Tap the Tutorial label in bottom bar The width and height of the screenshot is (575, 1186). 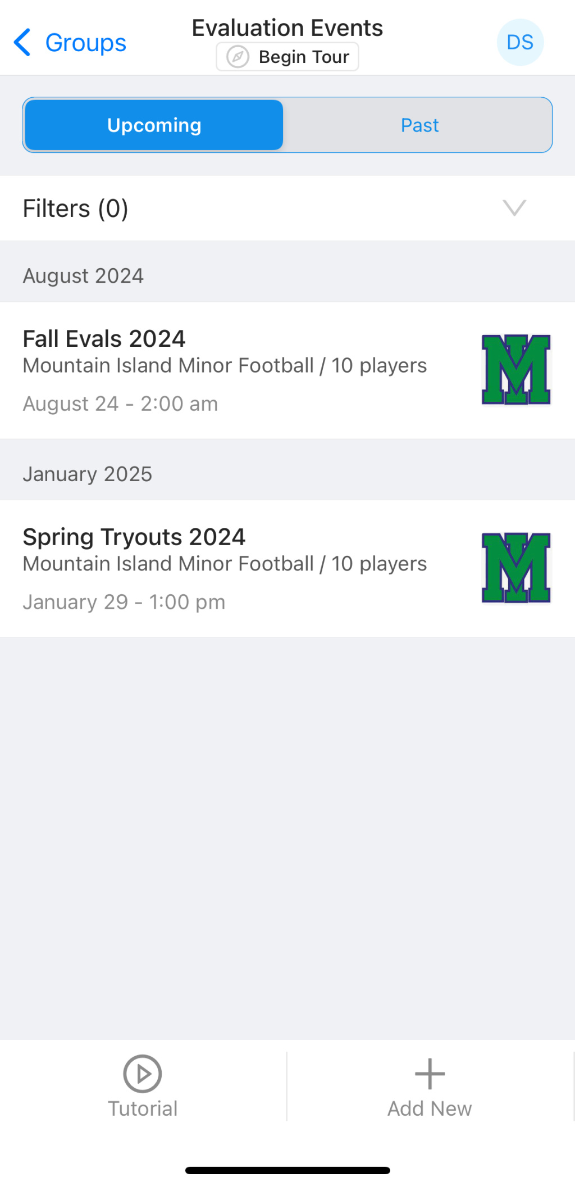[143, 1108]
